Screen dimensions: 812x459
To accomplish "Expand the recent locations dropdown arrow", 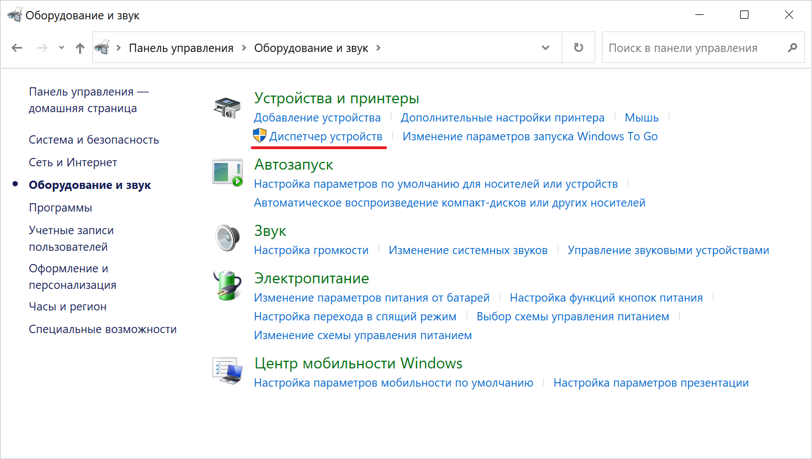I will click(61, 48).
